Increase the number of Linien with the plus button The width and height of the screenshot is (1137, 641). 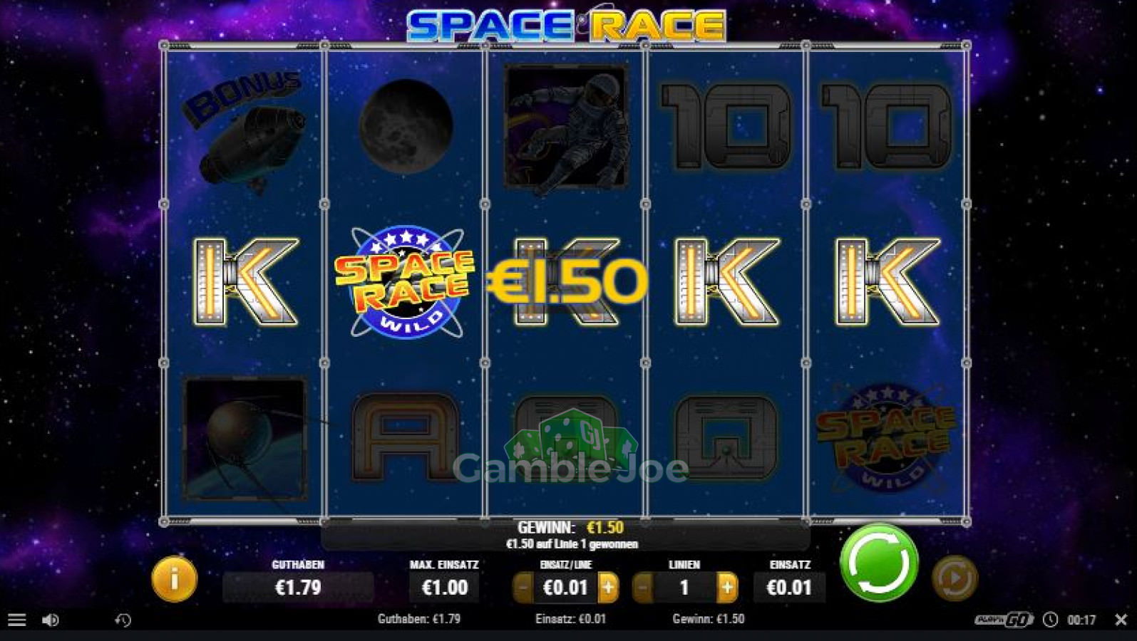pos(727,588)
